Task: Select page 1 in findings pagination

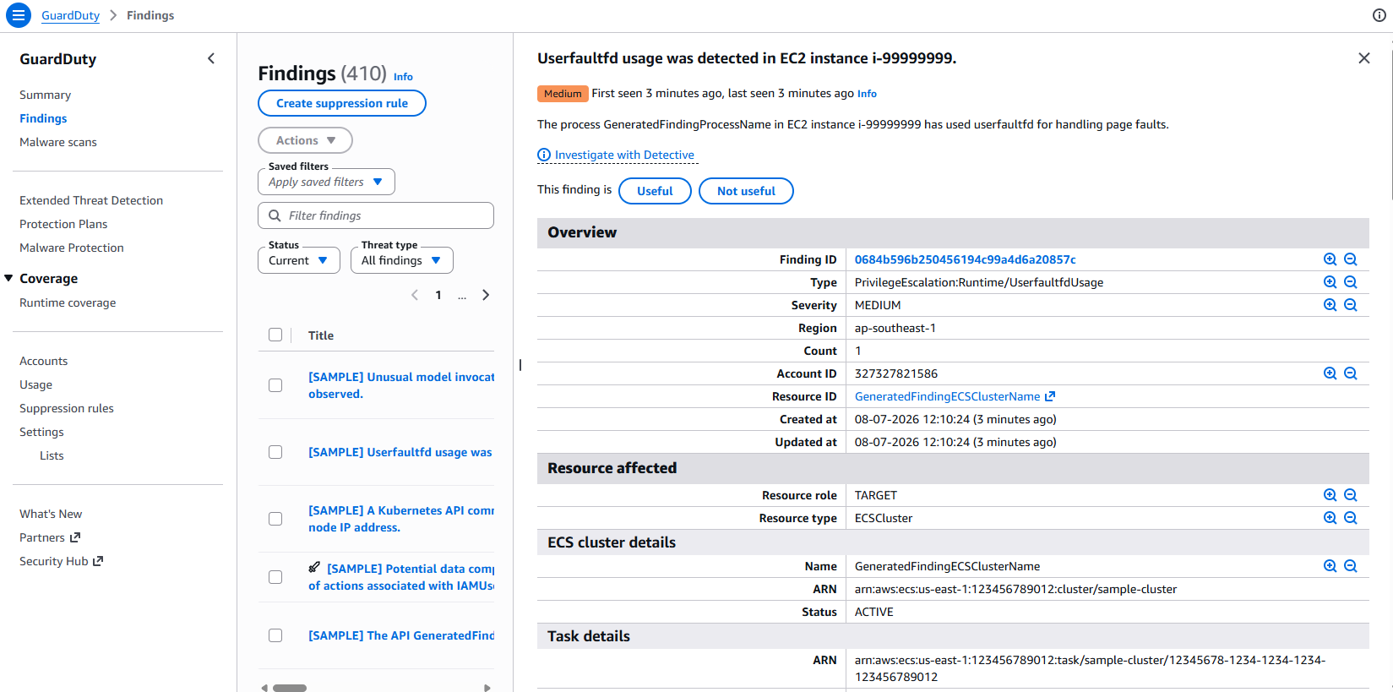Action: point(438,295)
